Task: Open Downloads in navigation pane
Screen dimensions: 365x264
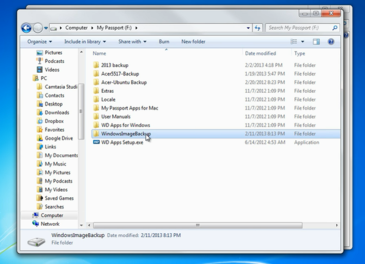Action: [x=57, y=113]
